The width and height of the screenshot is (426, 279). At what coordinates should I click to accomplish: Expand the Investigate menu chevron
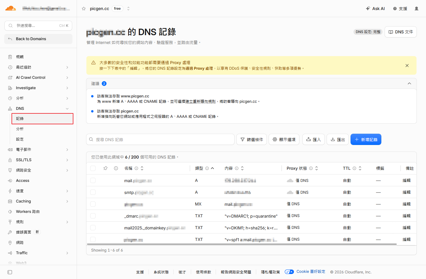[67, 88]
